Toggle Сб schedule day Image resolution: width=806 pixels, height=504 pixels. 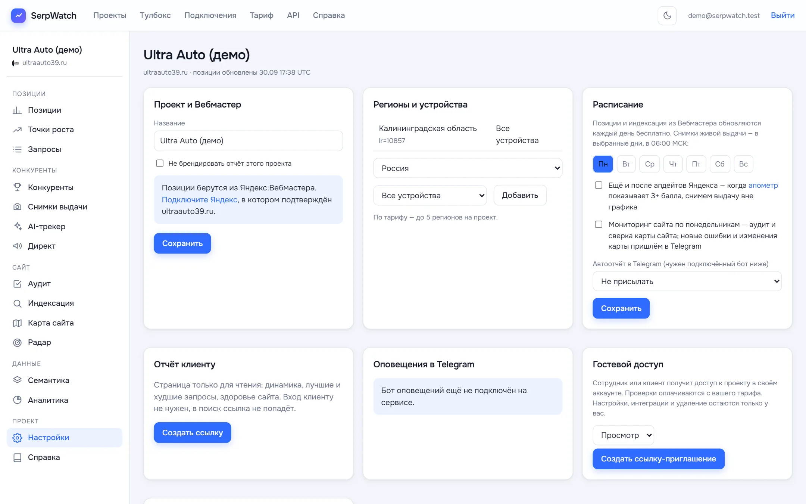720,164
